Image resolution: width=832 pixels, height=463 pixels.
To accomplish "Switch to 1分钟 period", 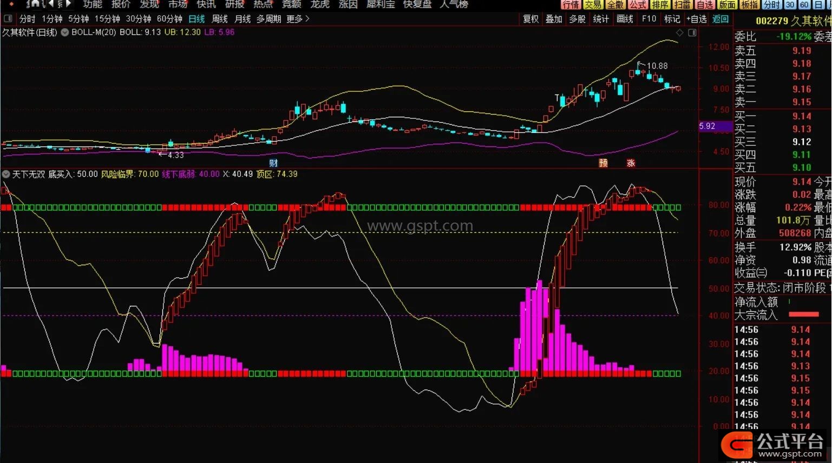I will [52, 19].
